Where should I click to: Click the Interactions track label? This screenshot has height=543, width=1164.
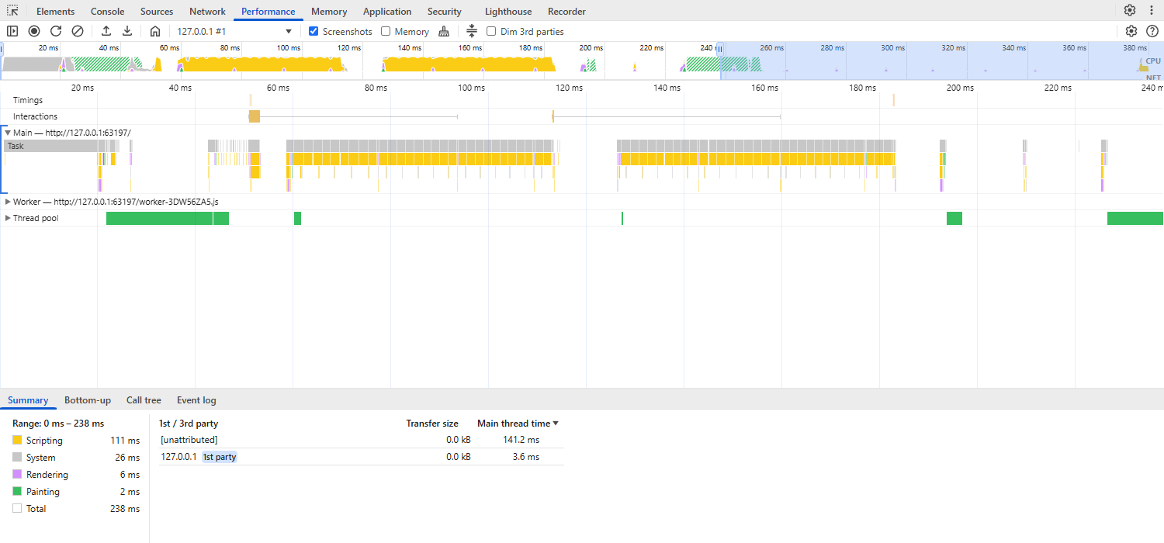[35, 116]
